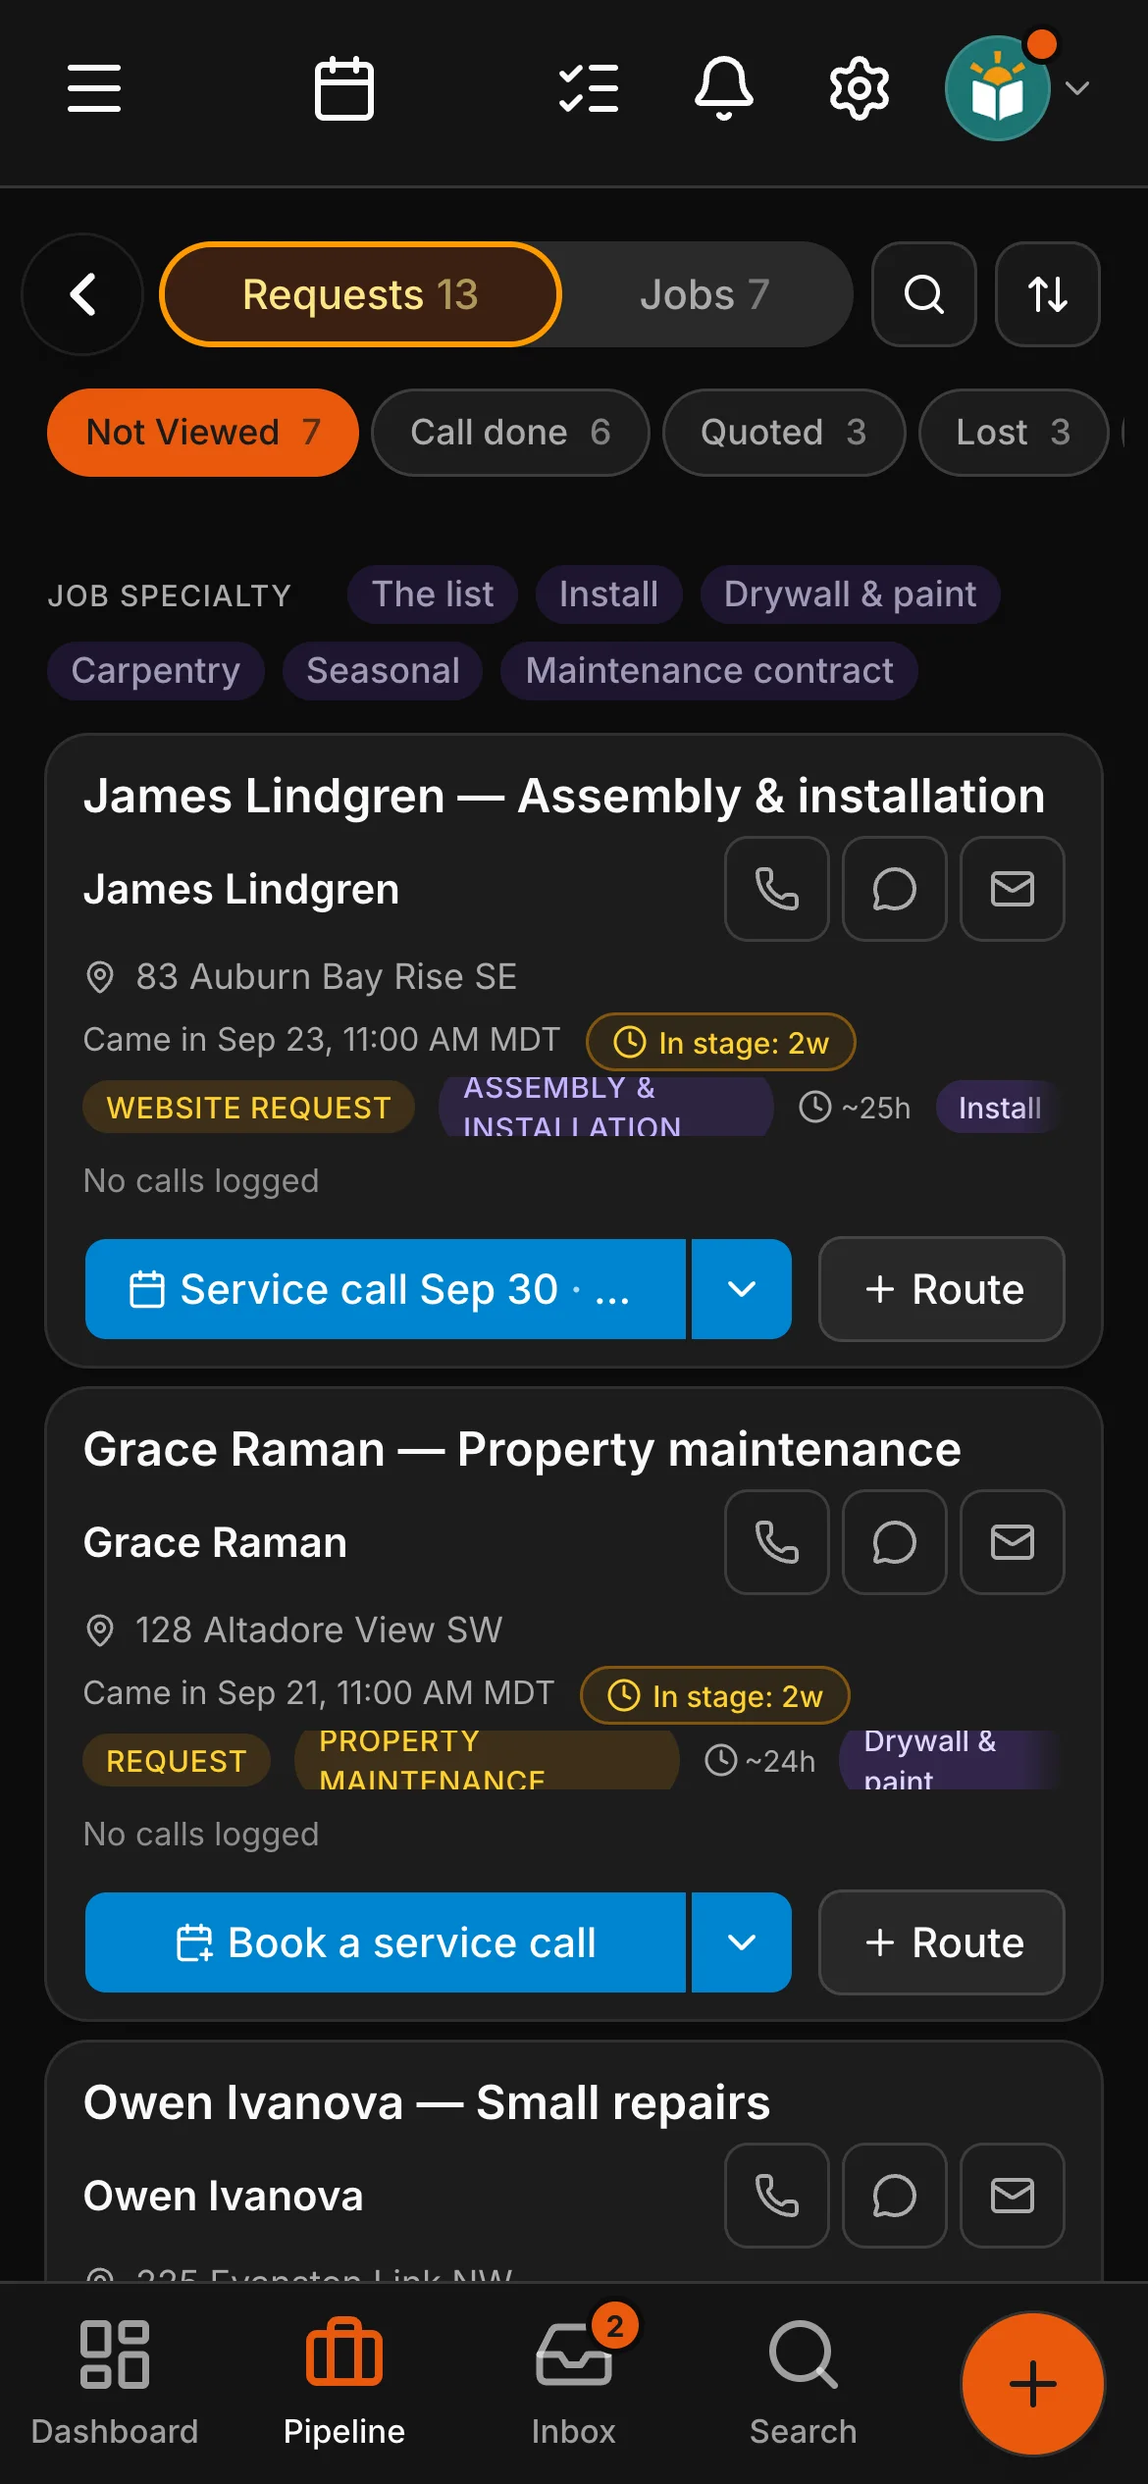Select the Not Viewed 7 stage filter
The width and height of the screenshot is (1148, 2484).
pos(203,433)
